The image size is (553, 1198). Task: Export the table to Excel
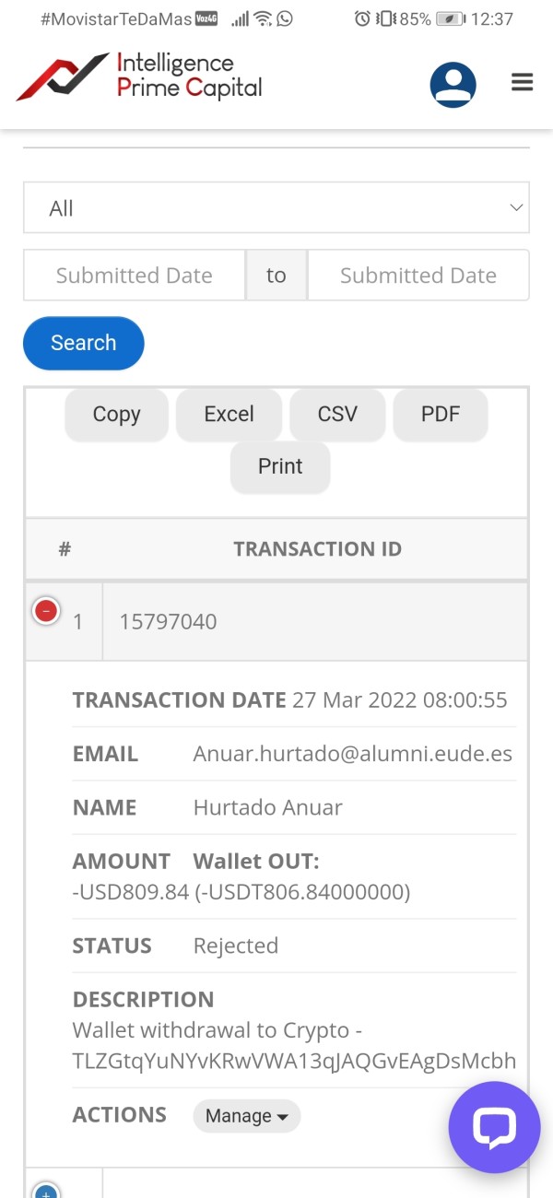coord(229,415)
